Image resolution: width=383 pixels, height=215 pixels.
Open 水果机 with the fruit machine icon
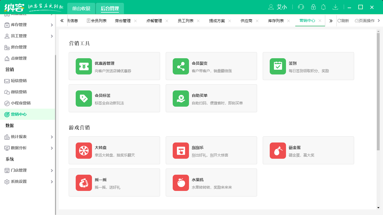[181, 183]
